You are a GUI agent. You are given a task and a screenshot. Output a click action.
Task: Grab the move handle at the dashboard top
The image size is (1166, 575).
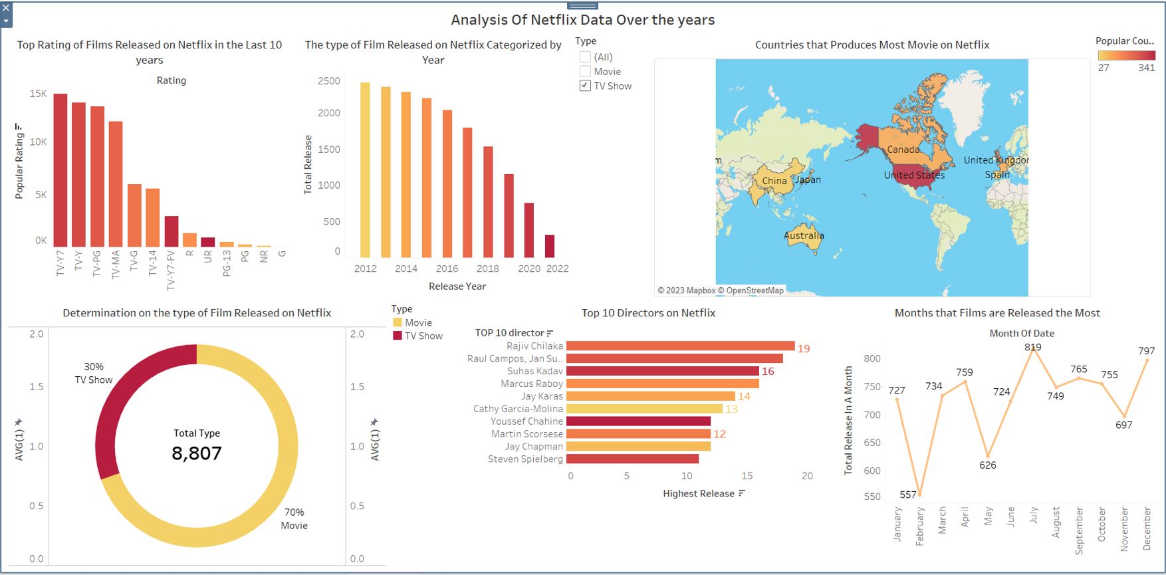click(x=582, y=5)
